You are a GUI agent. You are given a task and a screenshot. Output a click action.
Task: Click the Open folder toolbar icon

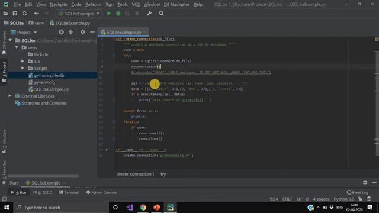pyautogui.click(x=5, y=14)
